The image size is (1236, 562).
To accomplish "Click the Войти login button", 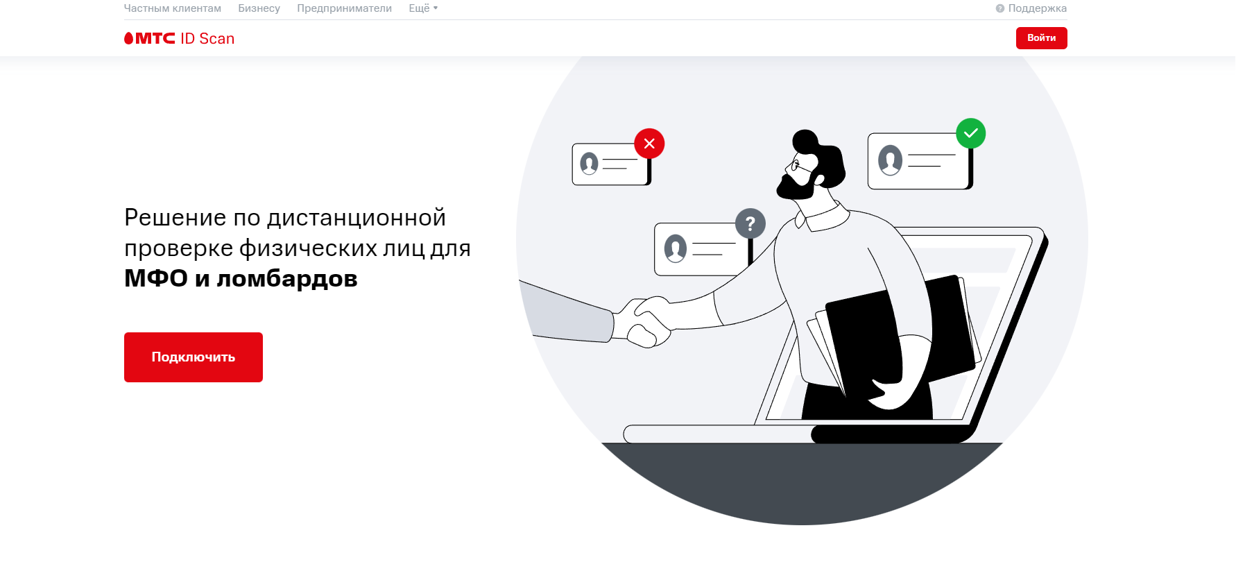I will [x=1041, y=38].
